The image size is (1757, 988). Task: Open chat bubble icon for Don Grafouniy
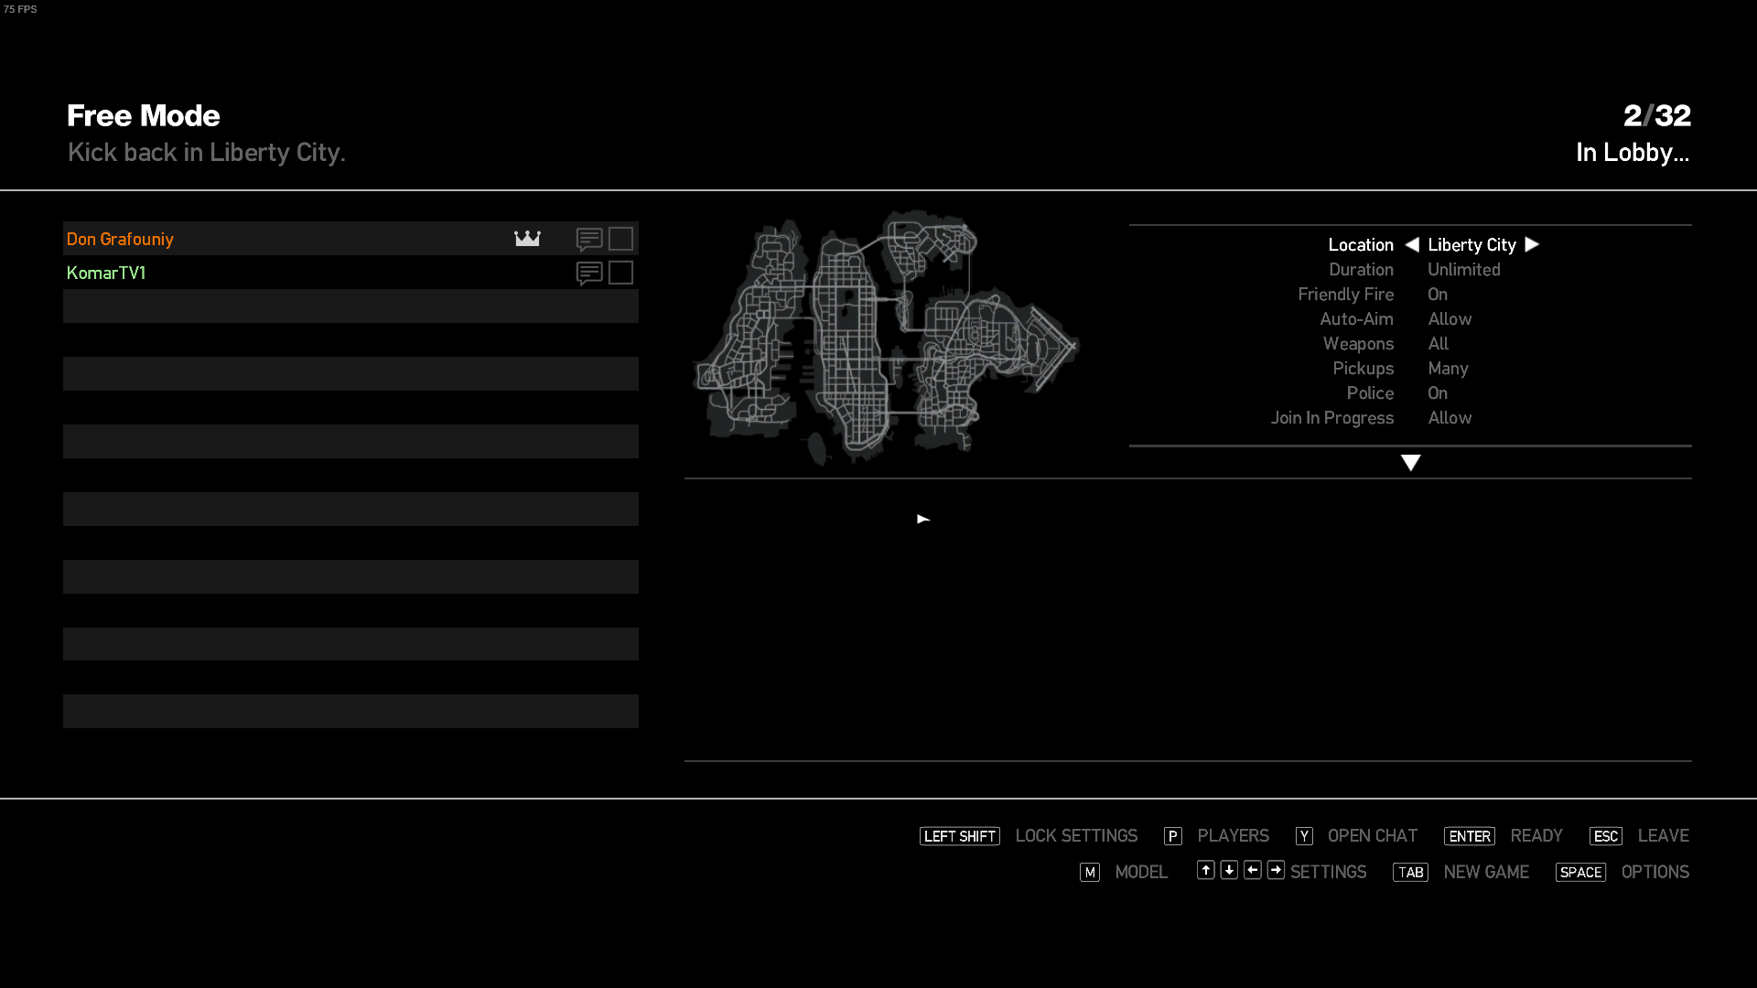tap(589, 240)
